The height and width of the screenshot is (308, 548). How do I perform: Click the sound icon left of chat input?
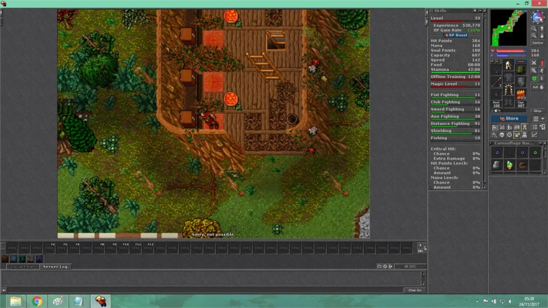[x=4, y=290]
